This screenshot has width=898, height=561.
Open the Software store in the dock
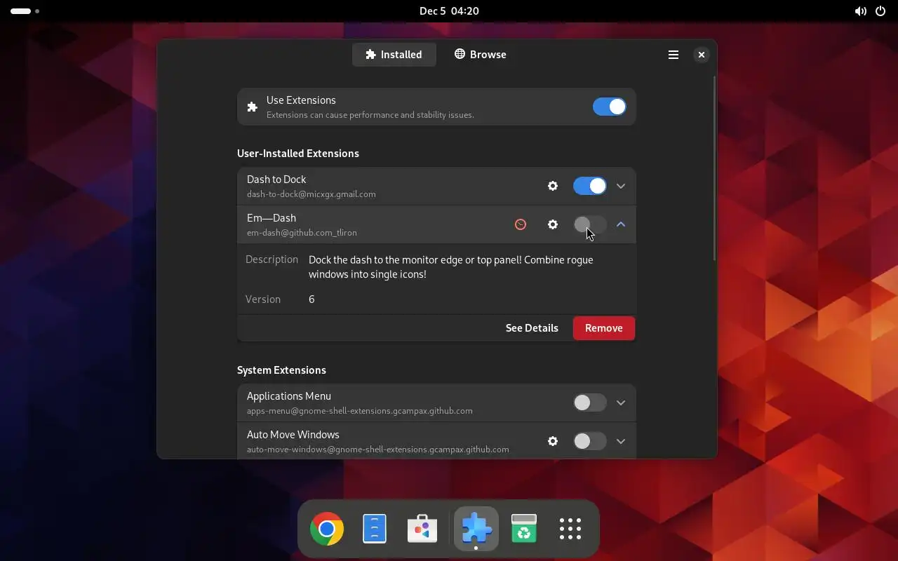422,529
